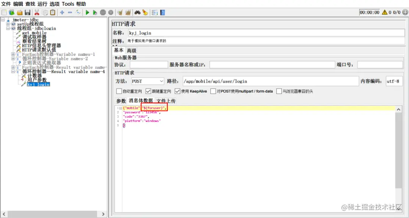This screenshot has width=409, height=218.
Task: Switch to the 文件上传 tab
Action: click(x=166, y=101)
